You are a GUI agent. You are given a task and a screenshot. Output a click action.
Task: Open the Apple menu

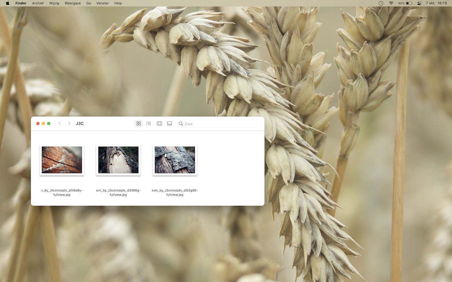8,3
